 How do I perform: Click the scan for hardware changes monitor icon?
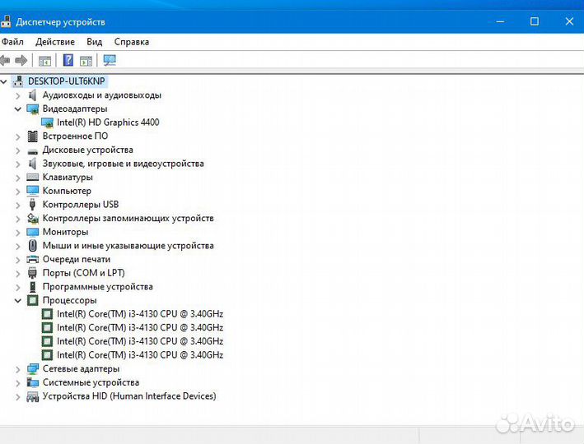[110, 60]
